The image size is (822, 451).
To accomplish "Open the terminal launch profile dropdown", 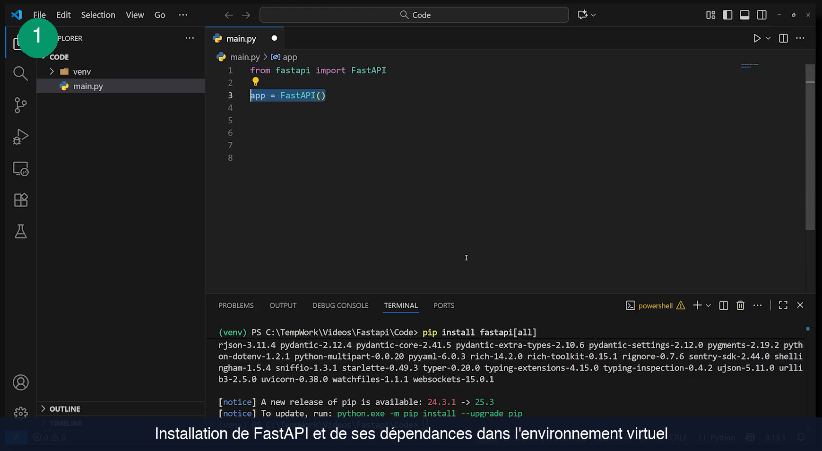I will pos(708,305).
